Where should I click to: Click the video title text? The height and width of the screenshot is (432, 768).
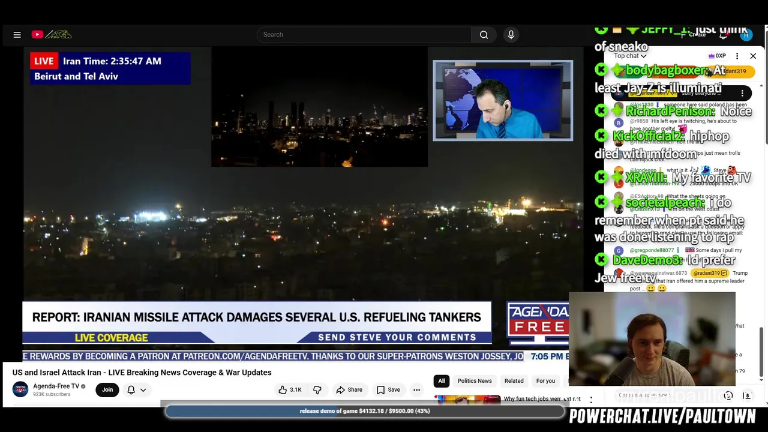(x=142, y=373)
